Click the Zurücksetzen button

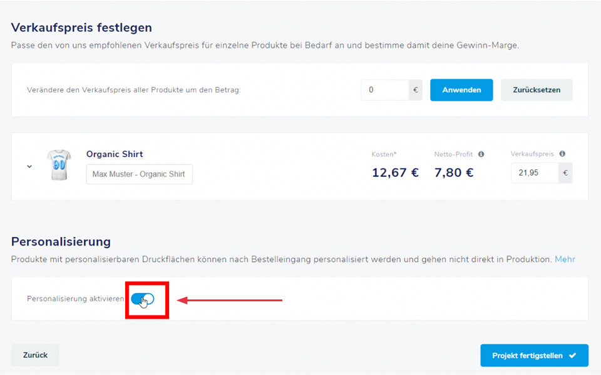click(x=537, y=90)
